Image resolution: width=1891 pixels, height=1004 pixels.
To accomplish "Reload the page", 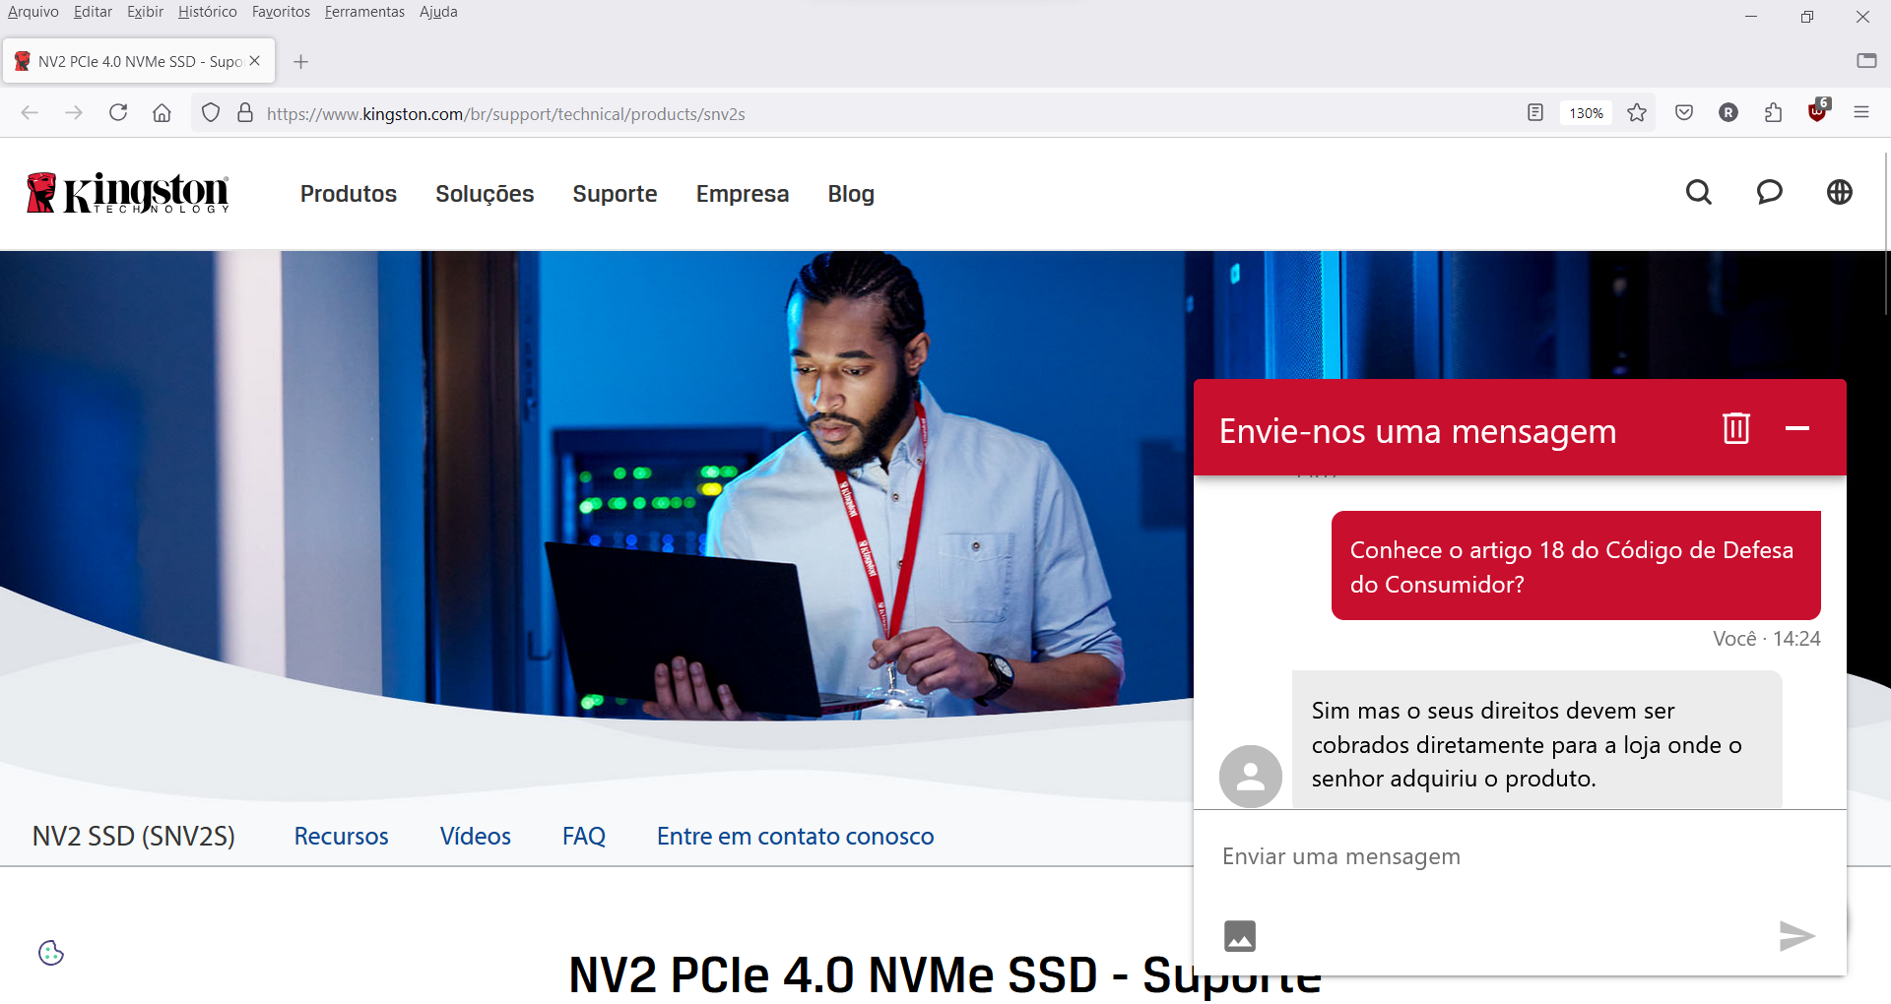I will tap(118, 113).
